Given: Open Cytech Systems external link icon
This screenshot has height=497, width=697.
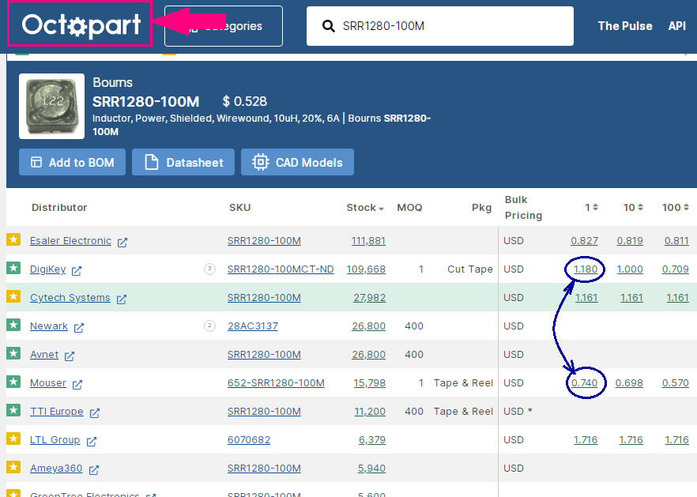Looking at the screenshot, I should (122, 299).
